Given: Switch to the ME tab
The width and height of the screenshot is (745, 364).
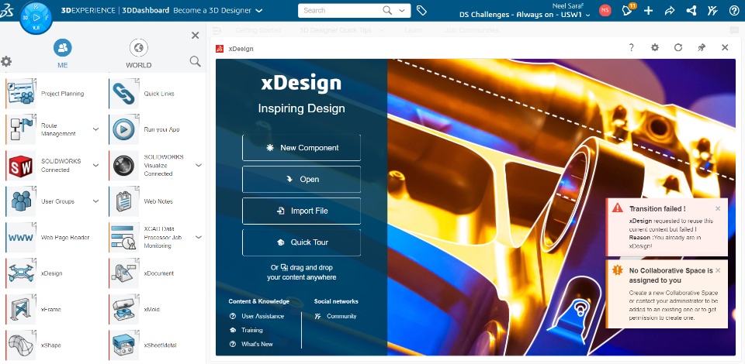Looking at the screenshot, I should 62,54.
